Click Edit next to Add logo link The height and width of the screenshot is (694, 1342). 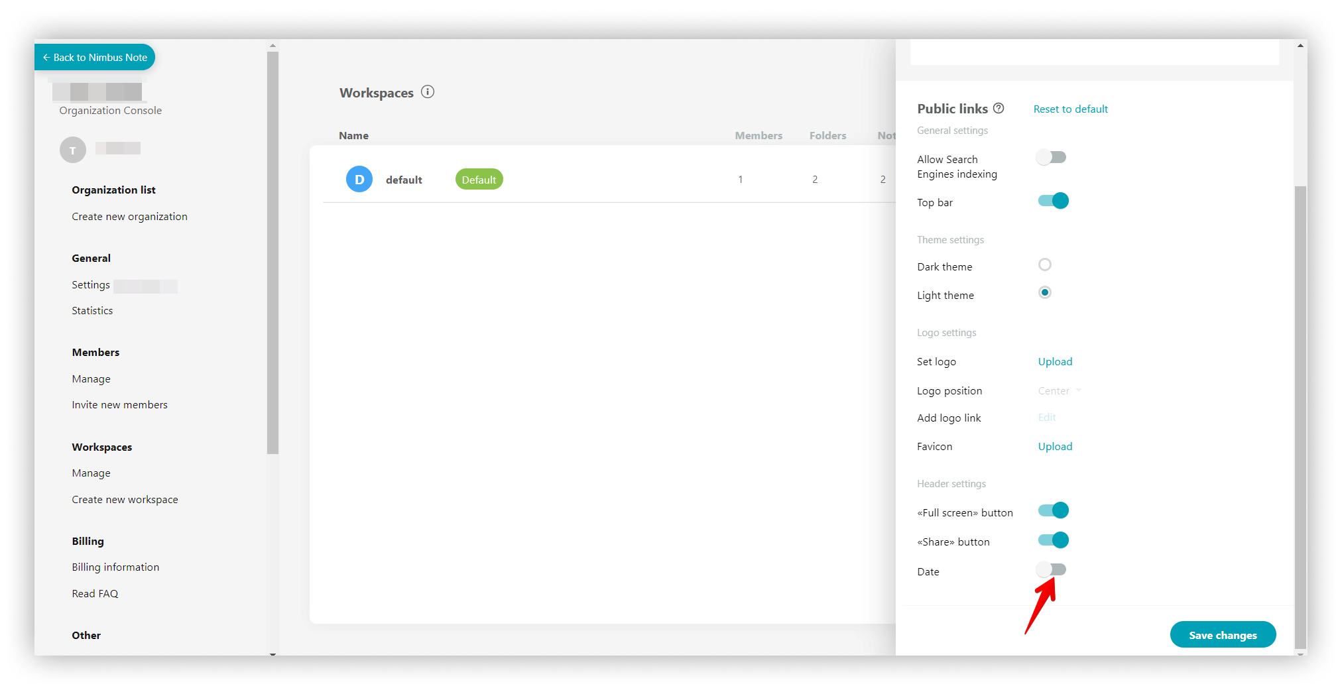(1047, 418)
